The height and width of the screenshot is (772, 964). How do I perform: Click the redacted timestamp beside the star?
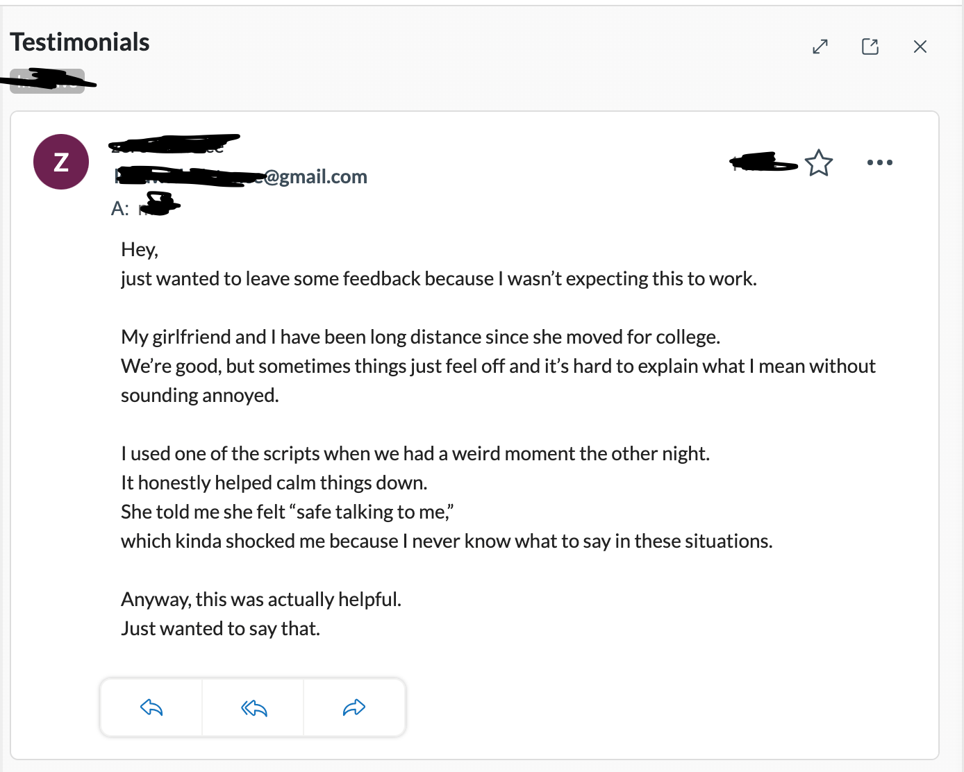[763, 163]
